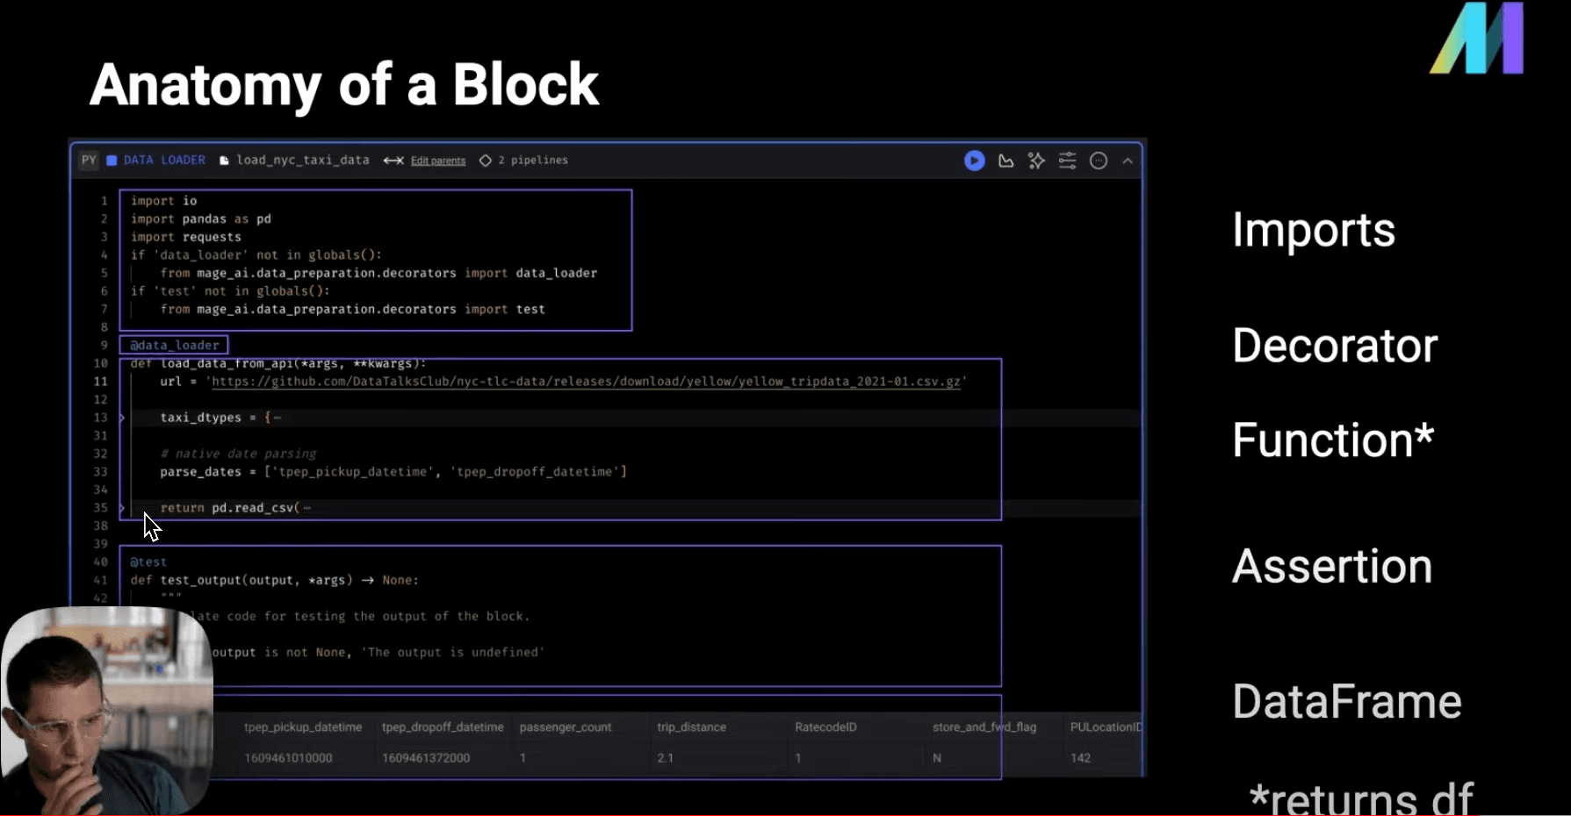Click the RatecodeID column header
This screenshot has width=1571, height=816.
point(825,727)
